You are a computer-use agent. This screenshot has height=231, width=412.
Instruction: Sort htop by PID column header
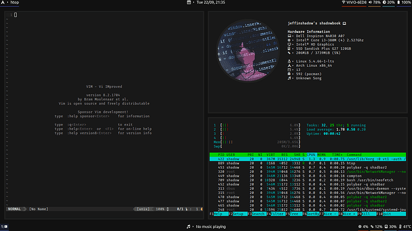pos(221,155)
